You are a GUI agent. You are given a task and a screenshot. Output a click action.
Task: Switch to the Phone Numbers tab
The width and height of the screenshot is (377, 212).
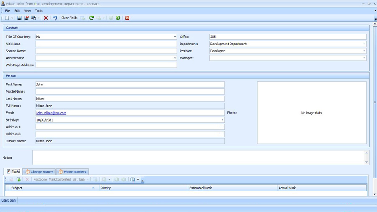coord(72,172)
